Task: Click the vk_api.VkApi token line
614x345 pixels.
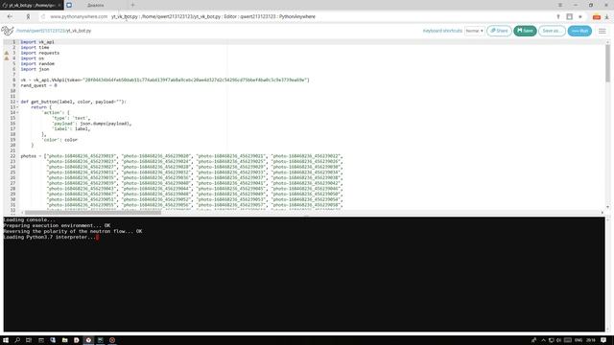Action: [165, 80]
